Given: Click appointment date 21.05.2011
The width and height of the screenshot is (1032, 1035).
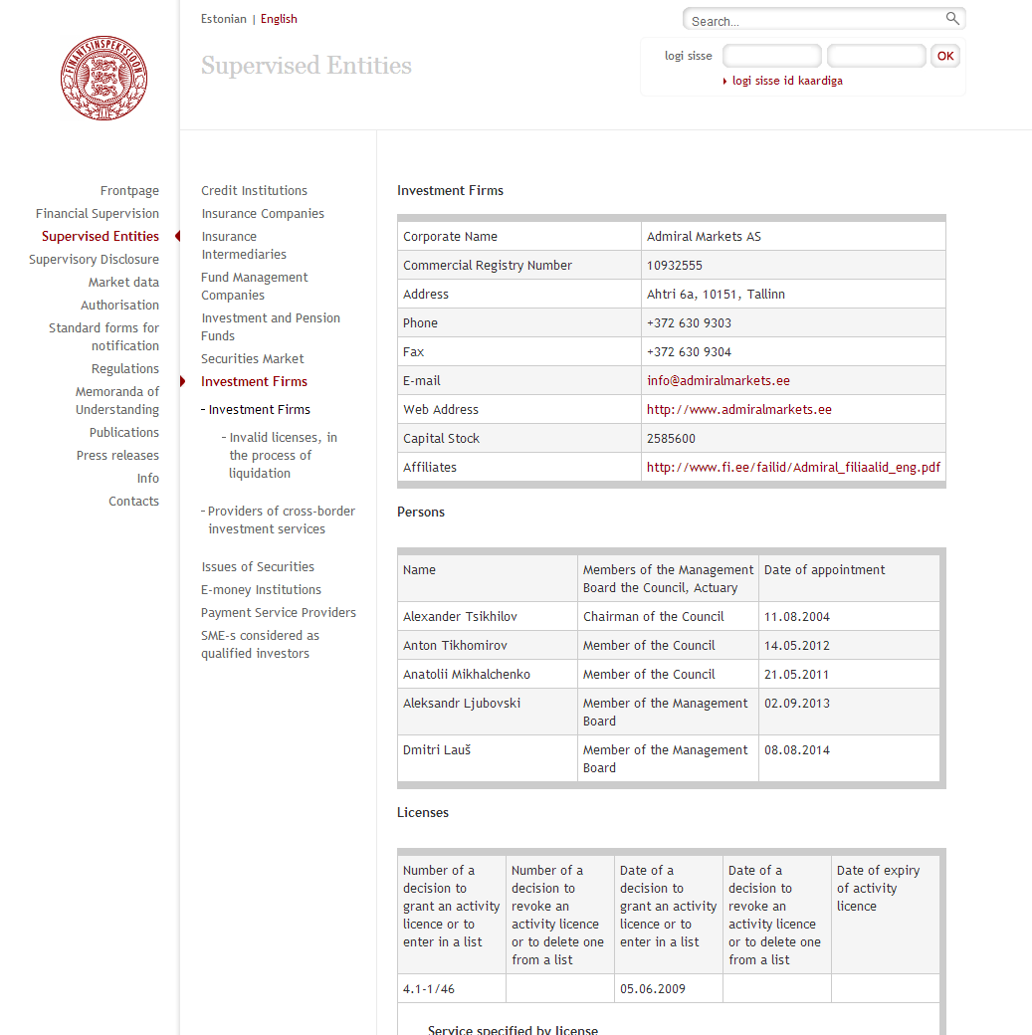Looking at the screenshot, I should 796,676.
